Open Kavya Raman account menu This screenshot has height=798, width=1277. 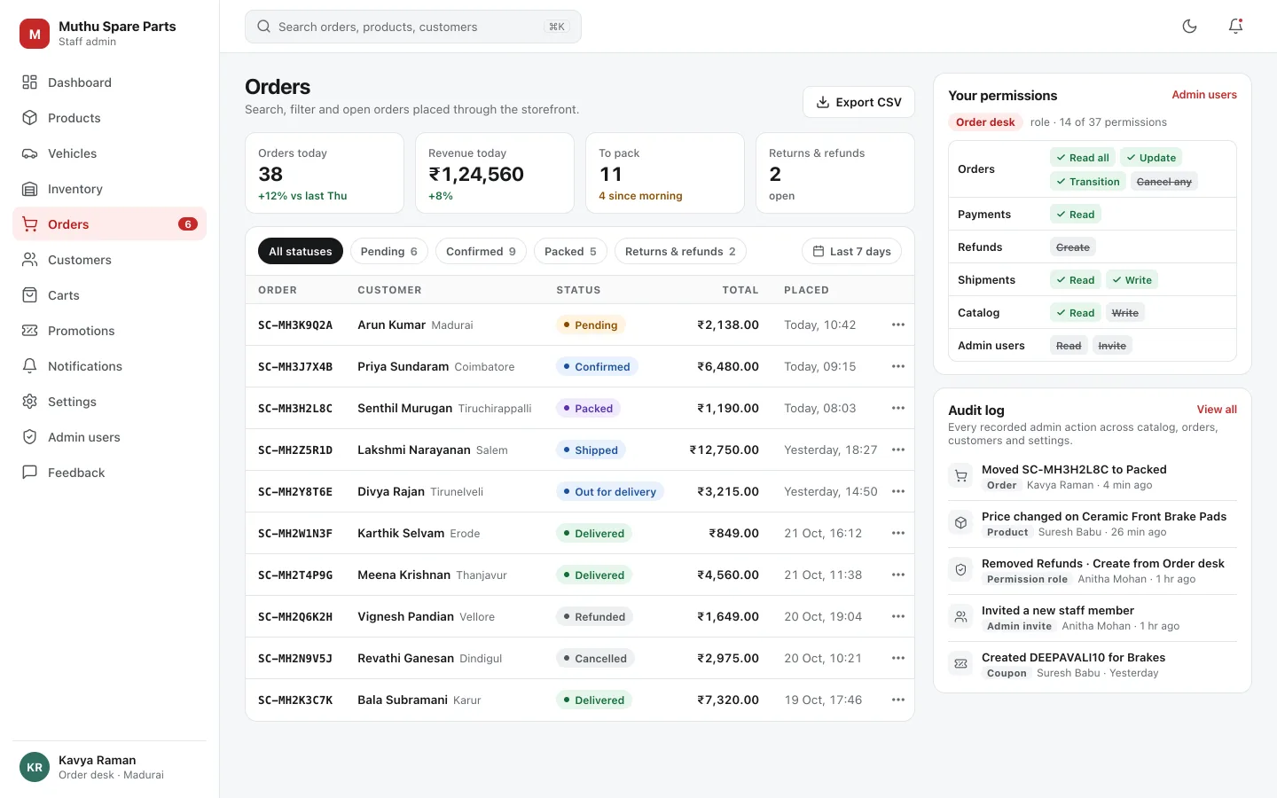110,767
